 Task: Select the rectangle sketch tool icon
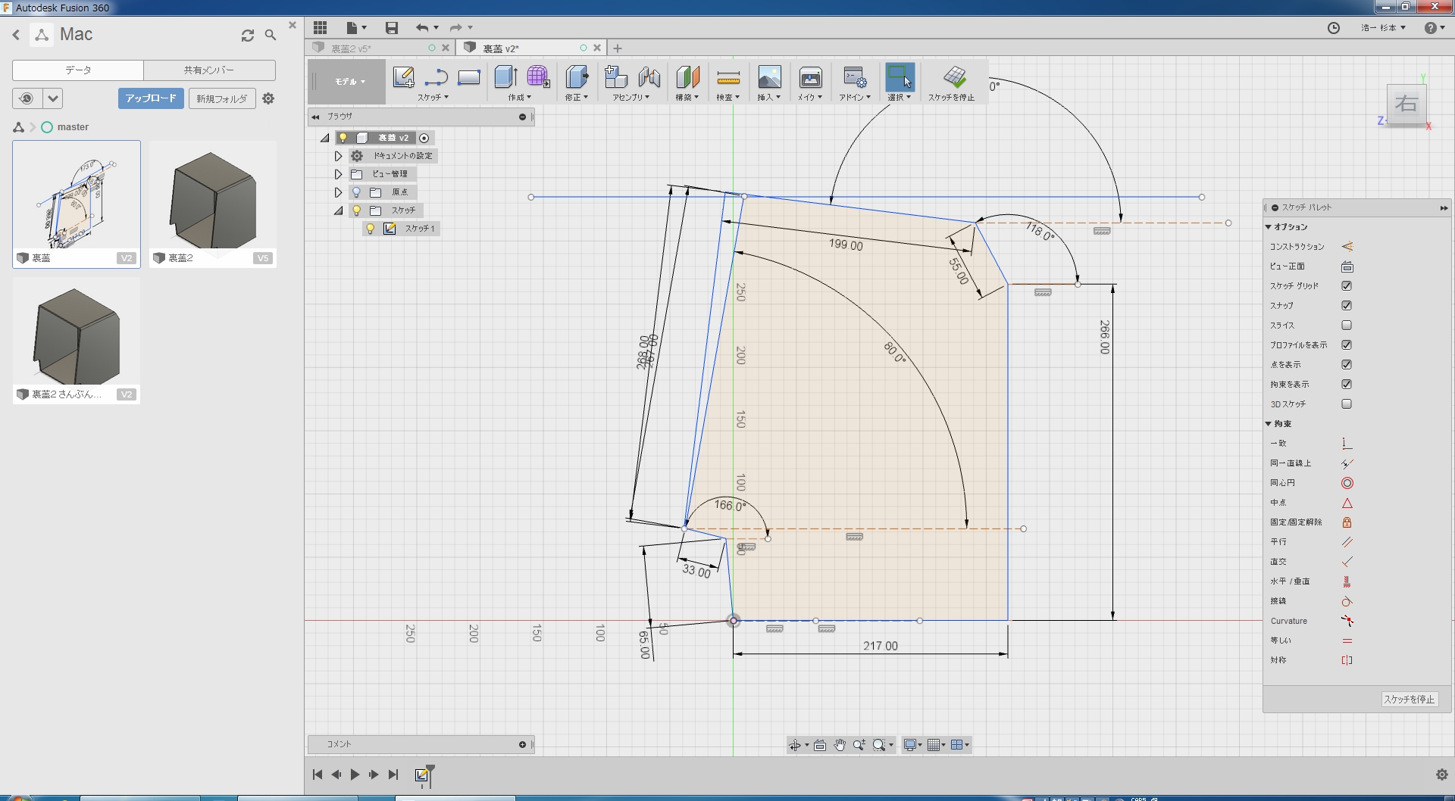click(x=469, y=77)
